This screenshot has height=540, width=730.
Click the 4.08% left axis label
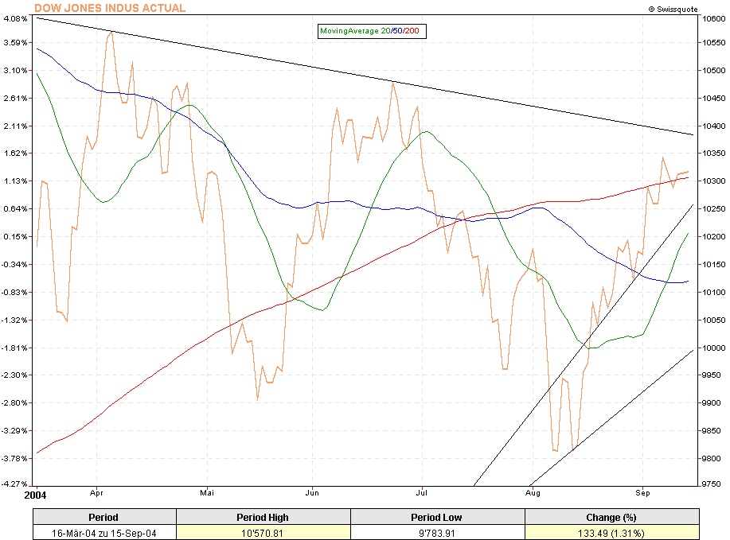click(15, 18)
